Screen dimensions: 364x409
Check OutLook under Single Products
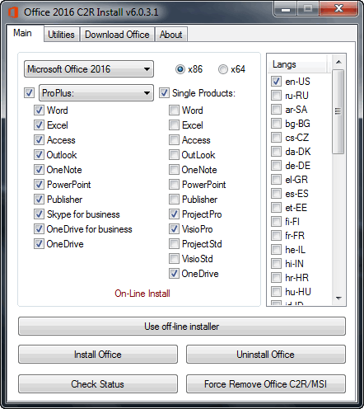point(174,155)
